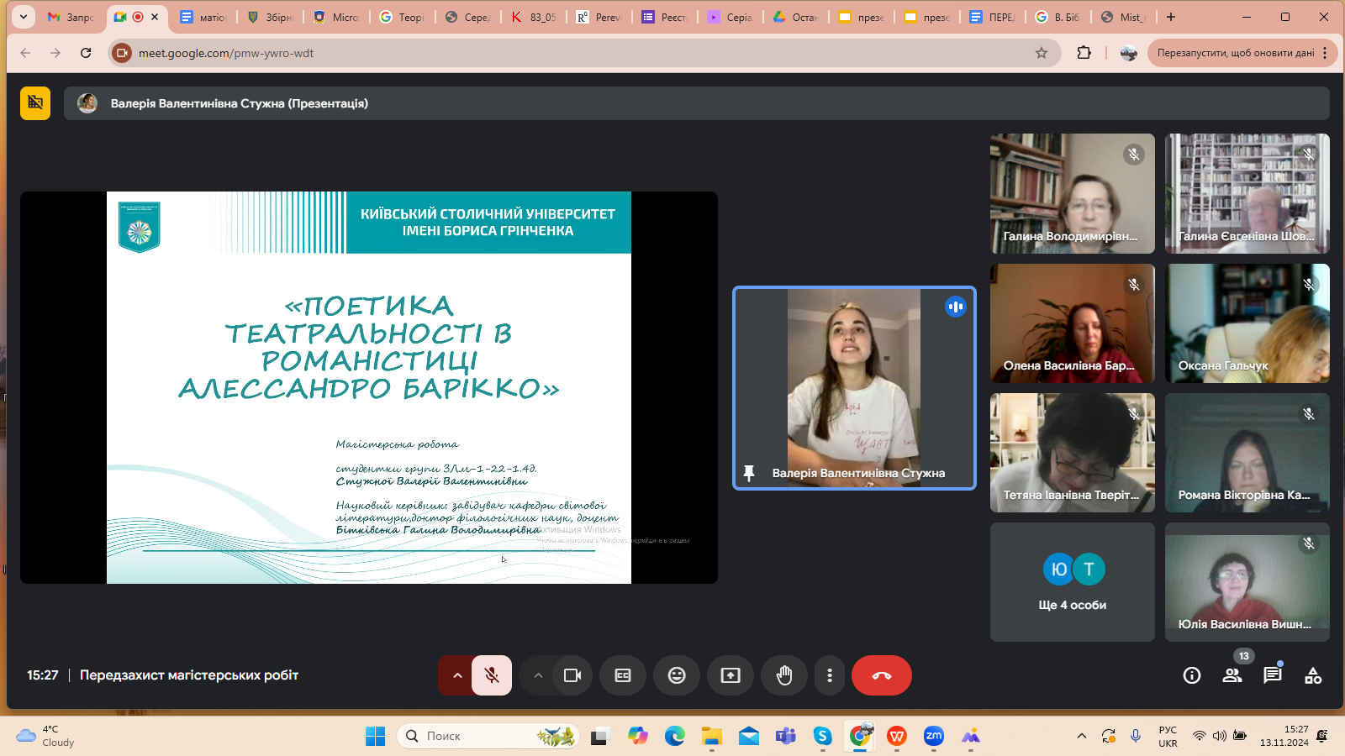Turn on closed captions

coord(623,675)
